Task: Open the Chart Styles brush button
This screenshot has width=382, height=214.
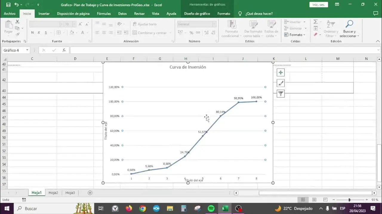Action: coord(281,83)
